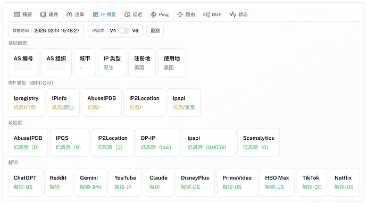367x203 pixels.
Task: Click the AbuseIPDB ISP type card
Action: pos(102,103)
